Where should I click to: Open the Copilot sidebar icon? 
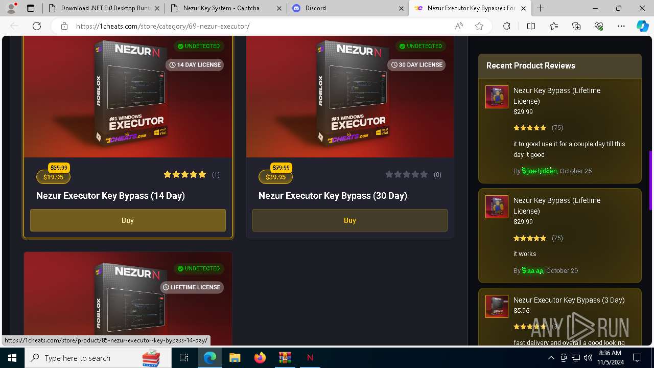642,26
